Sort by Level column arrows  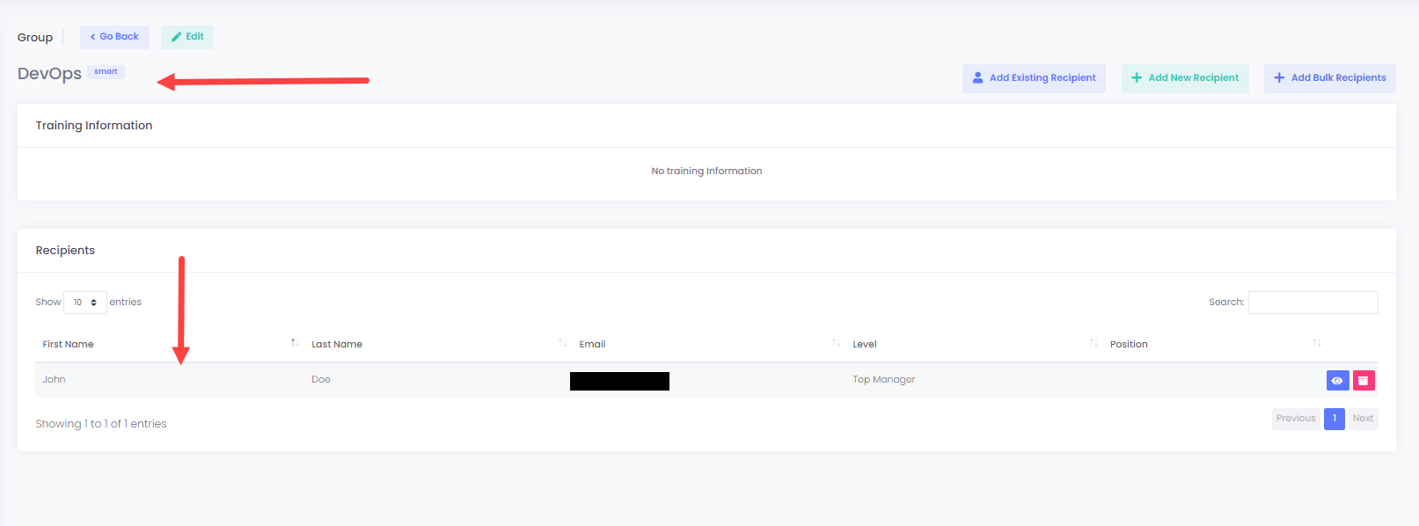[x=1094, y=343]
